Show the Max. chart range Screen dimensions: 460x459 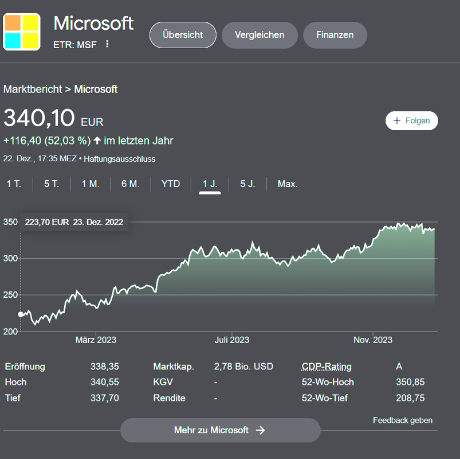pyautogui.click(x=288, y=184)
